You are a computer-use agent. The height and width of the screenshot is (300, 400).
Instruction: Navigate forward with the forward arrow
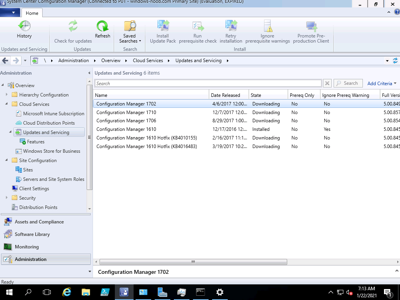tap(16, 61)
